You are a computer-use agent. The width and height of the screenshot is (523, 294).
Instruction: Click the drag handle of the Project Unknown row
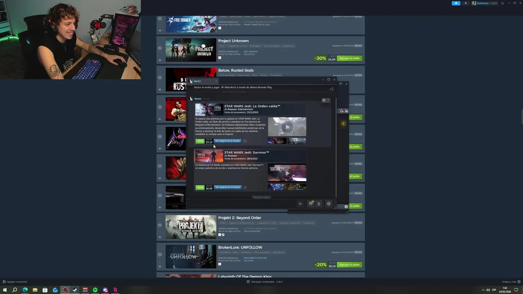coord(160,49)
